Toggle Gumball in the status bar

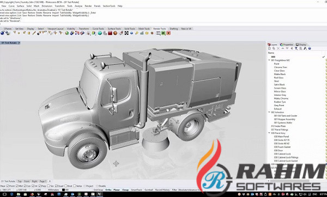point(149,190)
